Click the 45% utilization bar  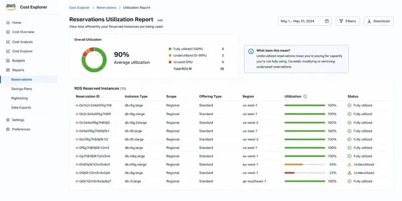(305, 164)
